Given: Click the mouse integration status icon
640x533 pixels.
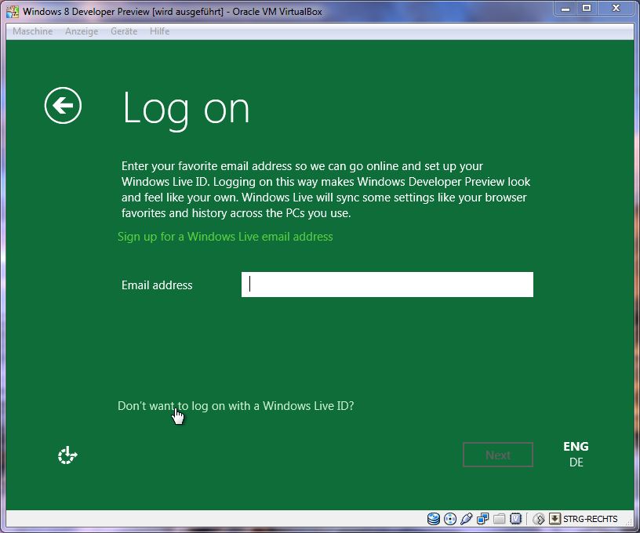Looking at the screenshot, I should point(538,518).
